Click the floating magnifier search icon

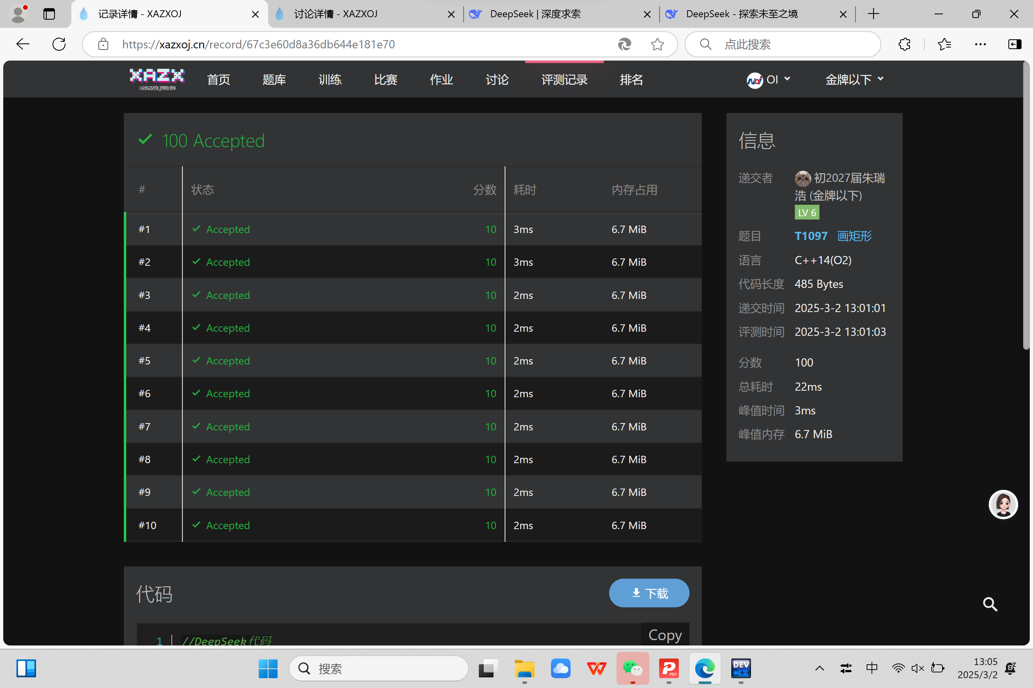(990, 604)
